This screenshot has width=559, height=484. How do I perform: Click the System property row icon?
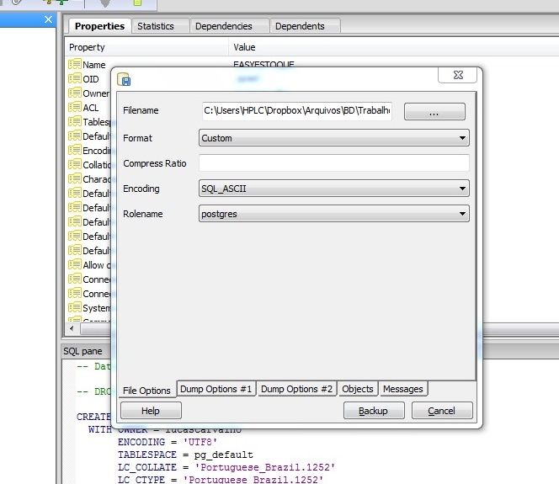point(74,308)
